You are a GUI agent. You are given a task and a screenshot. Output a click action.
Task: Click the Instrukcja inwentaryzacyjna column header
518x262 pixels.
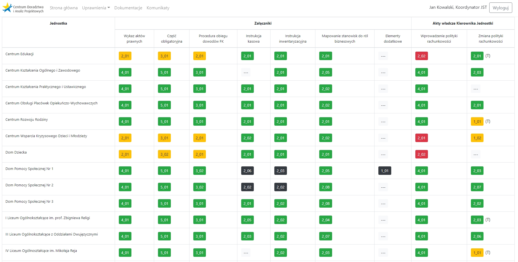pos(293,39)
